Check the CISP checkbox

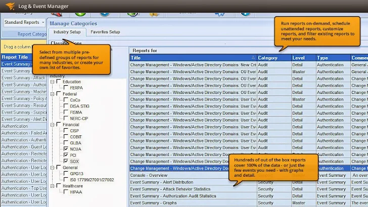66,130
